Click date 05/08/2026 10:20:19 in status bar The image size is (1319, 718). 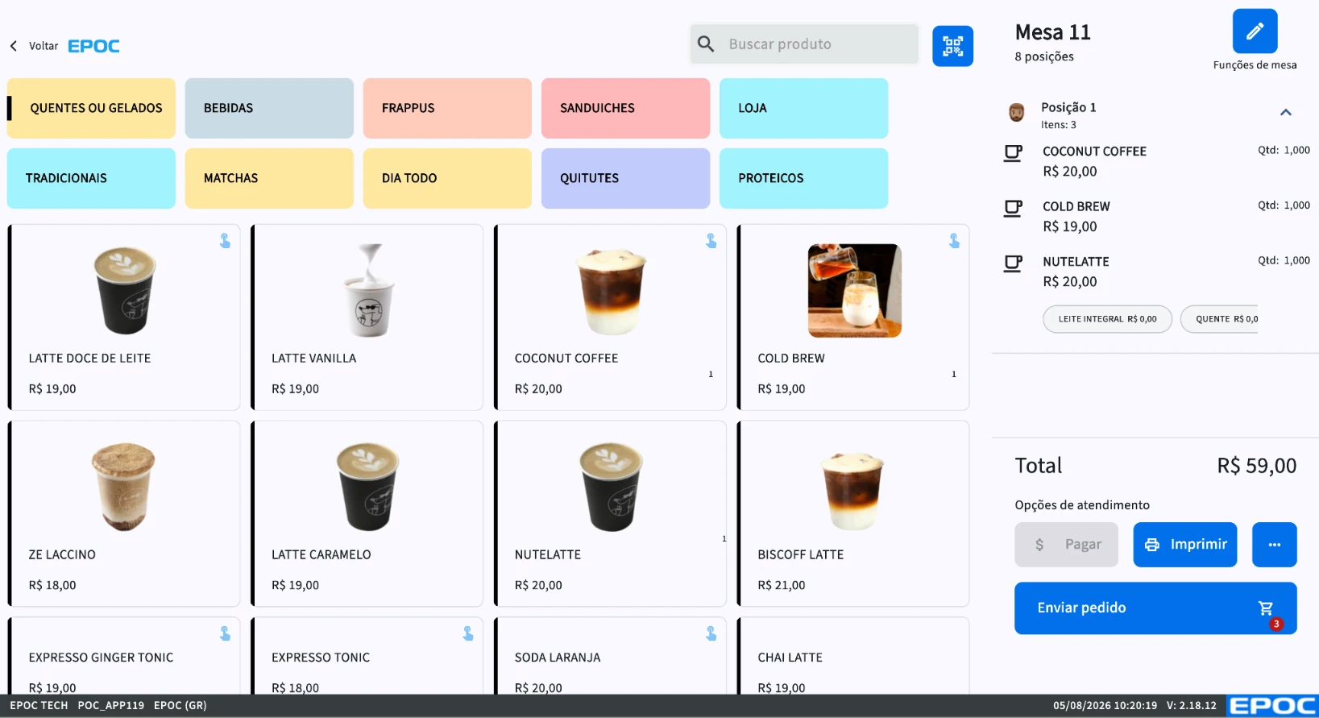1105,706
